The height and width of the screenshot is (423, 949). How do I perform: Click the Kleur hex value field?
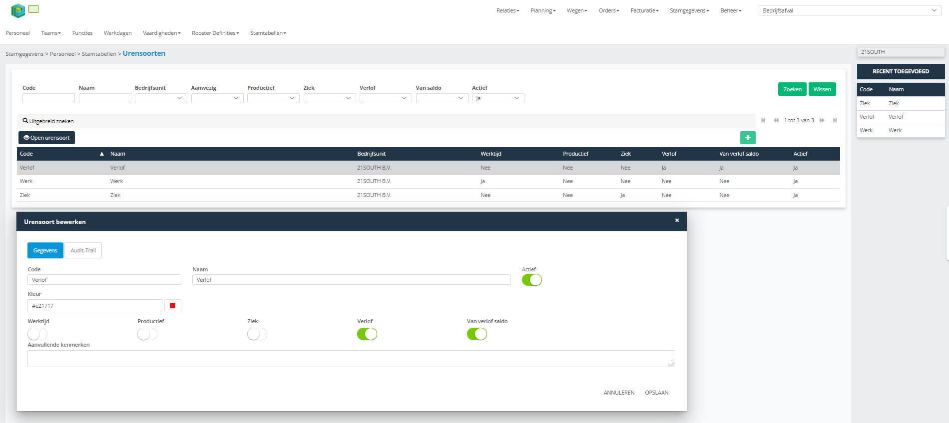95,306
